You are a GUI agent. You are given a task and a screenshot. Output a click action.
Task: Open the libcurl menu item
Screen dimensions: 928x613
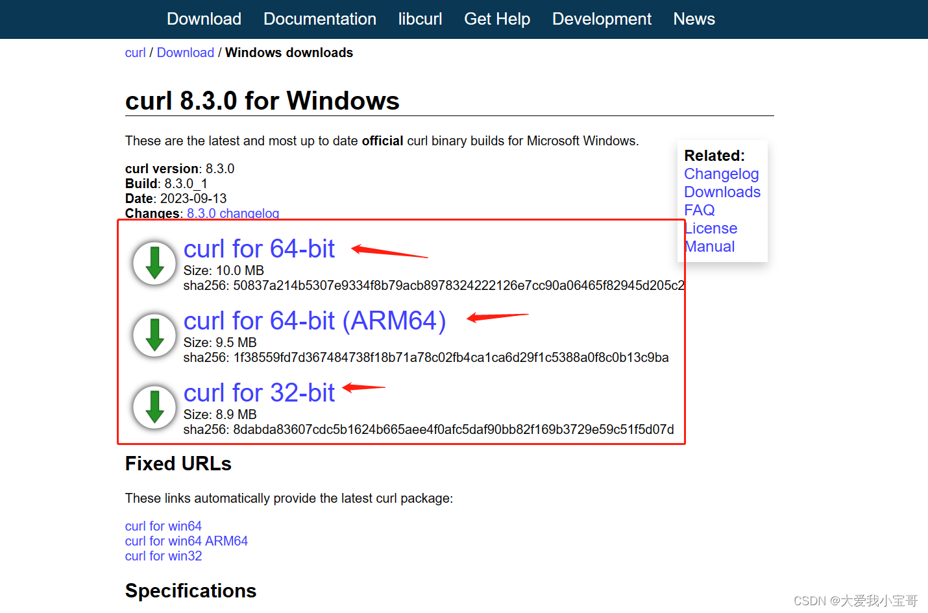pos(420,19)
